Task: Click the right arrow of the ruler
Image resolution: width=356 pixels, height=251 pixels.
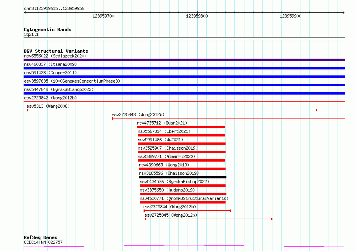Action: (344, 12)
